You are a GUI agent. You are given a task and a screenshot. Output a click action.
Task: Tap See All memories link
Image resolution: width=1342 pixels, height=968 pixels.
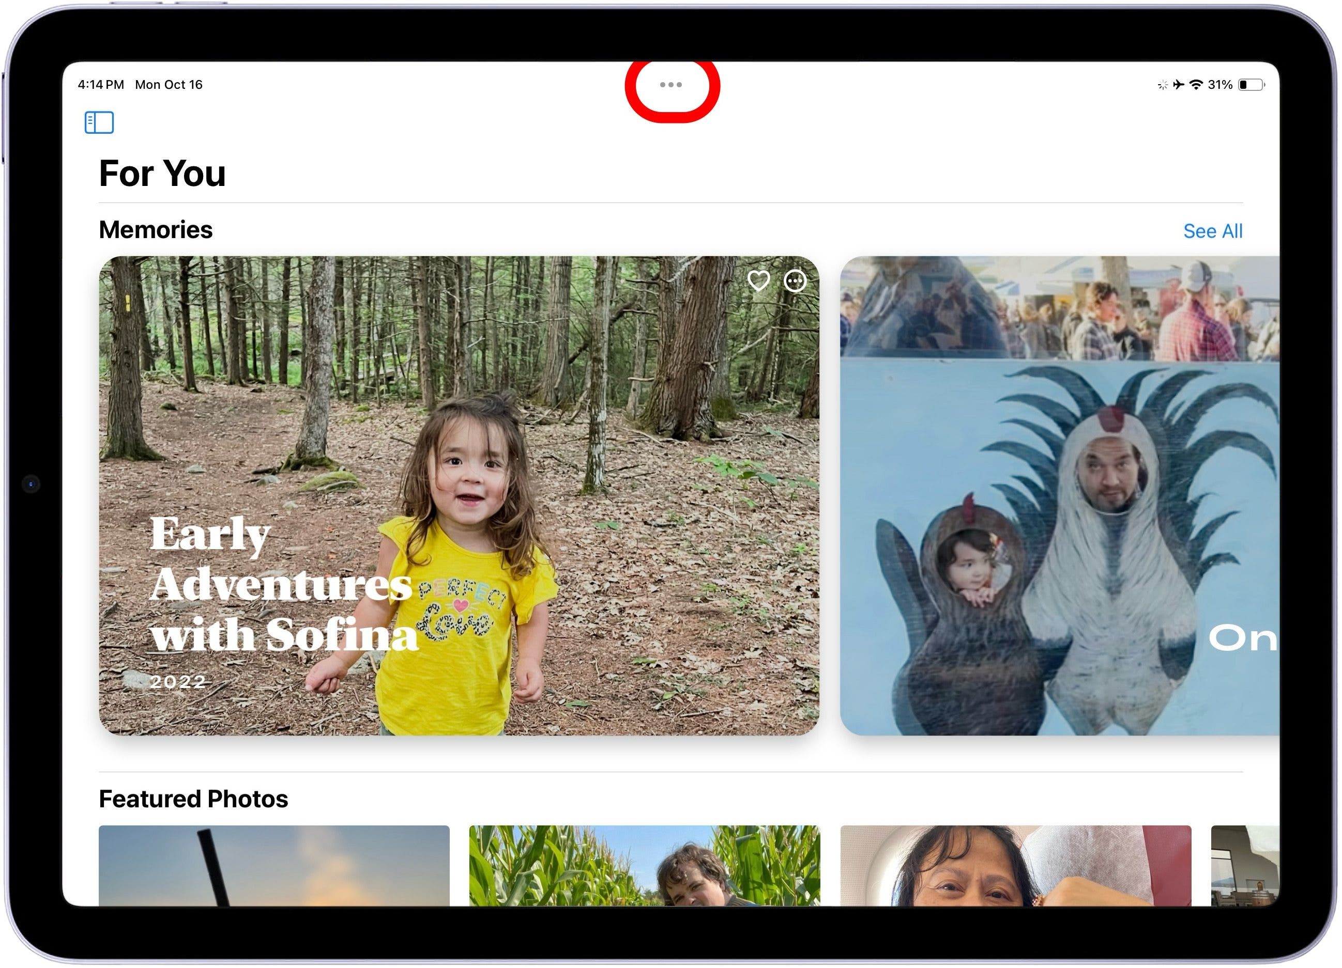(1212, 230)
